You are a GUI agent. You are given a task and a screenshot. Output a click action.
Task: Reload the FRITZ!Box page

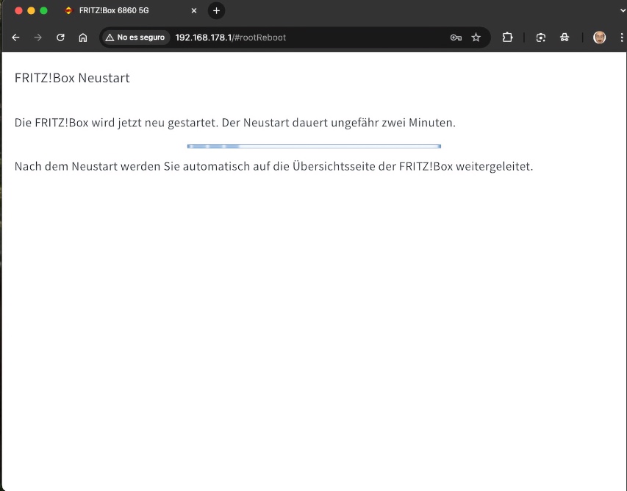[x=60, y=37]
